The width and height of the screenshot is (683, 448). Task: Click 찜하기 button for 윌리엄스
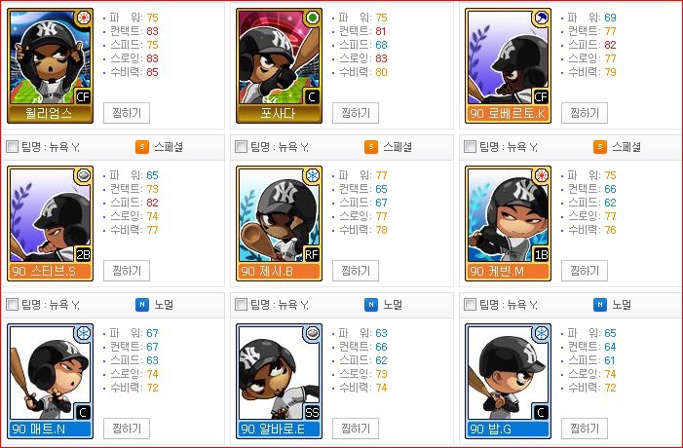point(127,113)
